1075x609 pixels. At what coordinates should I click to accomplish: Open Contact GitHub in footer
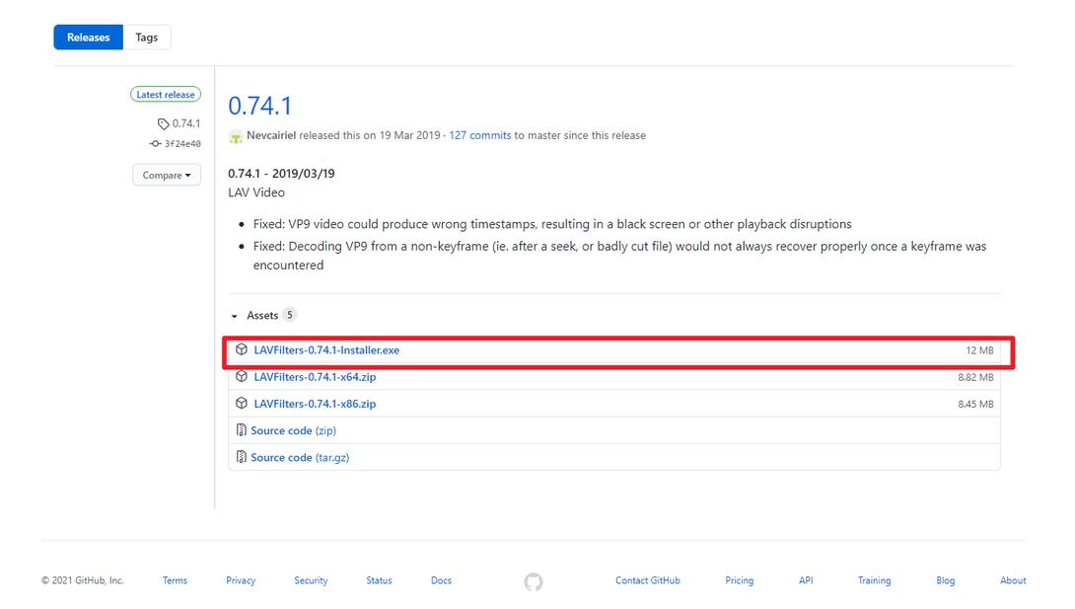pyautogui.click(x=648, y=580)
